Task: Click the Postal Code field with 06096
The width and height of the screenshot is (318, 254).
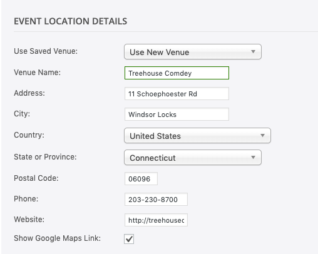Action: (141, 179)
